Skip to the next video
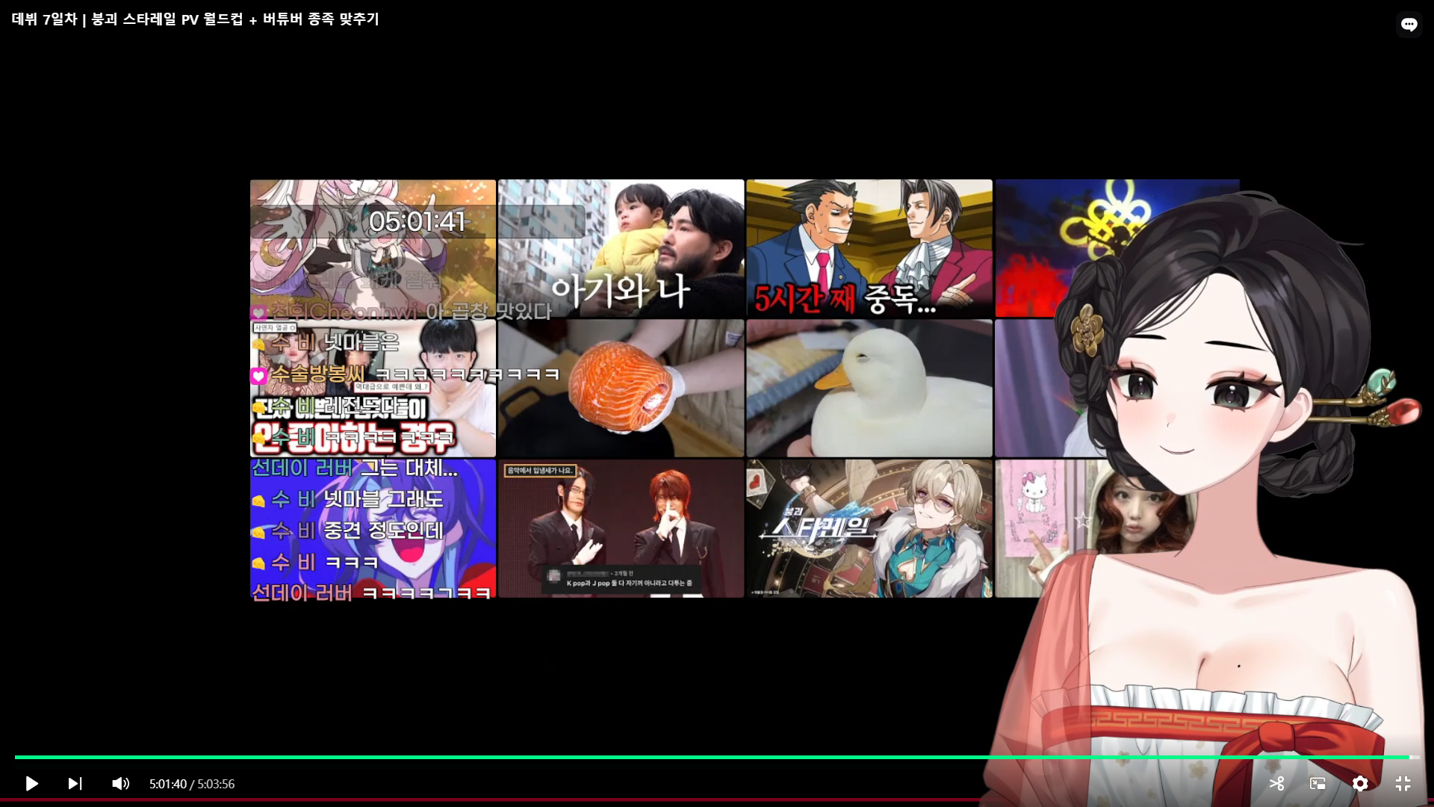 pyautogui.click(x=75, y=783)
